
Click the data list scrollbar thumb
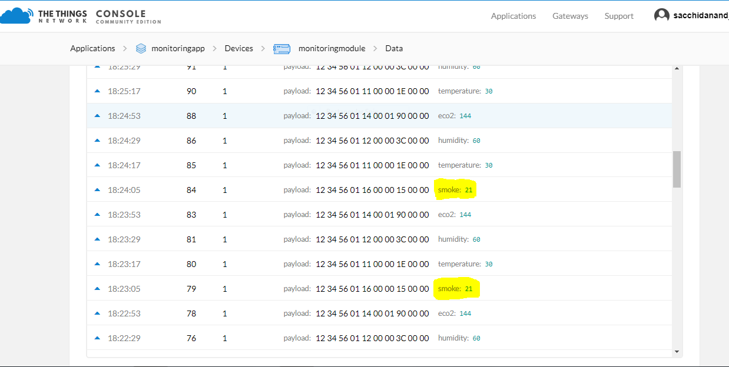pos(677,169)
